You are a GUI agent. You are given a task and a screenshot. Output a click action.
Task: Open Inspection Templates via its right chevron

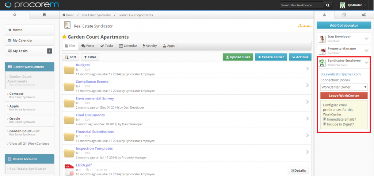pos(308,152)
